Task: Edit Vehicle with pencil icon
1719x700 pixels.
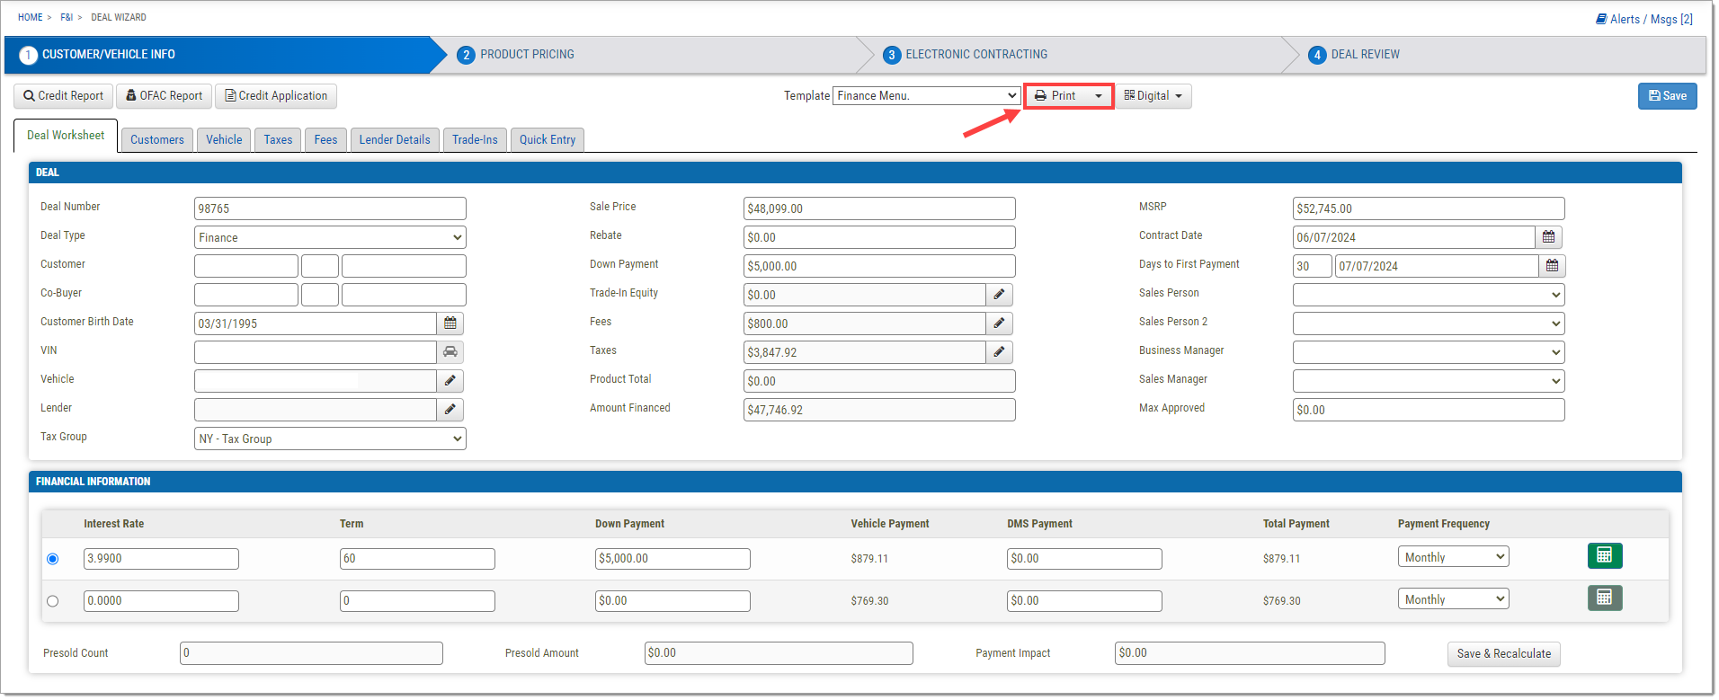Action: pyautogui.click(x=450, y=381)
